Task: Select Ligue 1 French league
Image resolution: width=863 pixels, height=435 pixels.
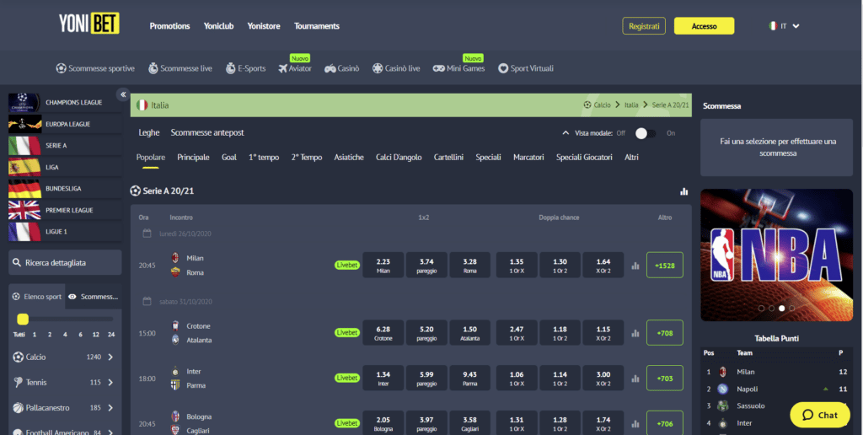Action: (x=65, y=231)
